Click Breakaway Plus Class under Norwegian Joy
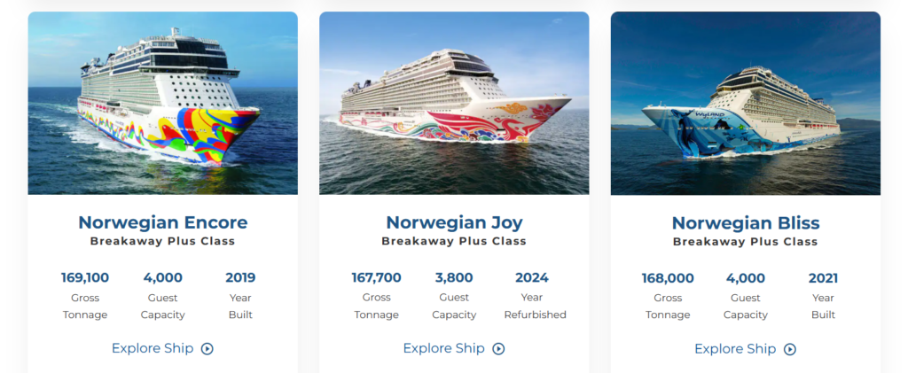908x373 pixels. [454, 241]
